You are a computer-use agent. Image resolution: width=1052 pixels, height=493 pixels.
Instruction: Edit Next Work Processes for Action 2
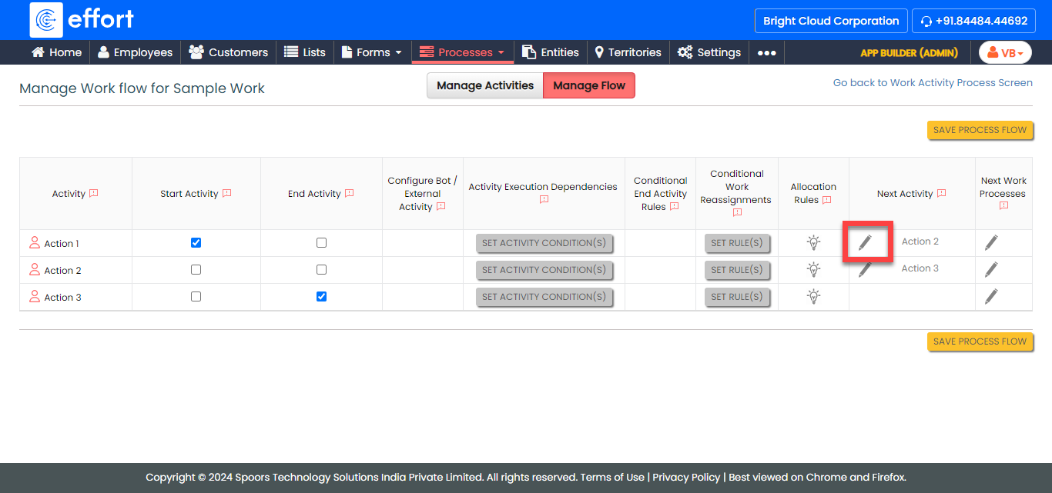pos(991,269)
